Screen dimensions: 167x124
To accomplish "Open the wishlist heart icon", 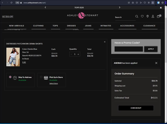I will (142, 16).
